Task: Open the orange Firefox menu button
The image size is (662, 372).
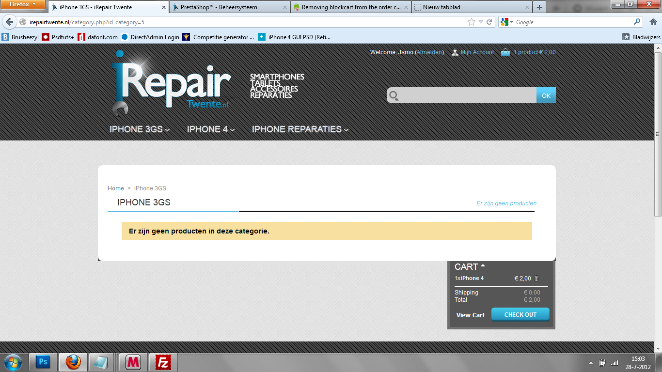Action: pyautogui.click(x=23, y=4)
